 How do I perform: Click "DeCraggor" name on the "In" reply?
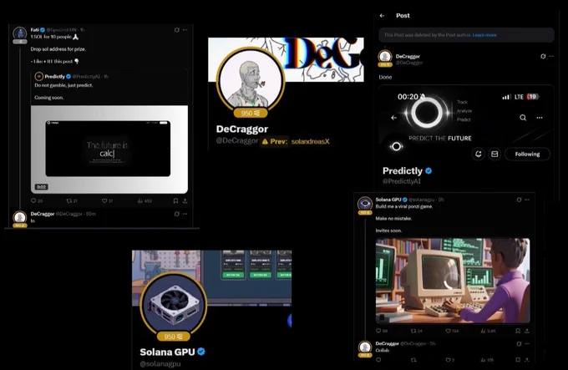coord(43,214)
